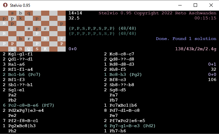Image resolution: width=219 pixels, height=134 pixels.
Task: Click the white rook on a6
Action: [4, 23]
